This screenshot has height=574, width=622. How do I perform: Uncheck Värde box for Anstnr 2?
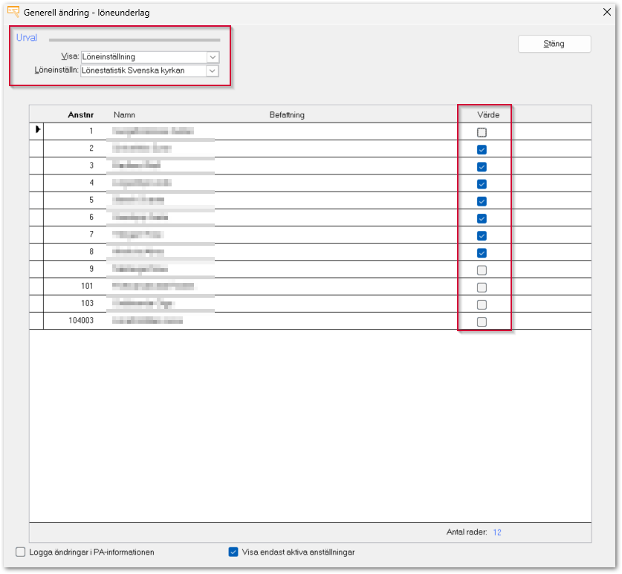pos(482,150)
